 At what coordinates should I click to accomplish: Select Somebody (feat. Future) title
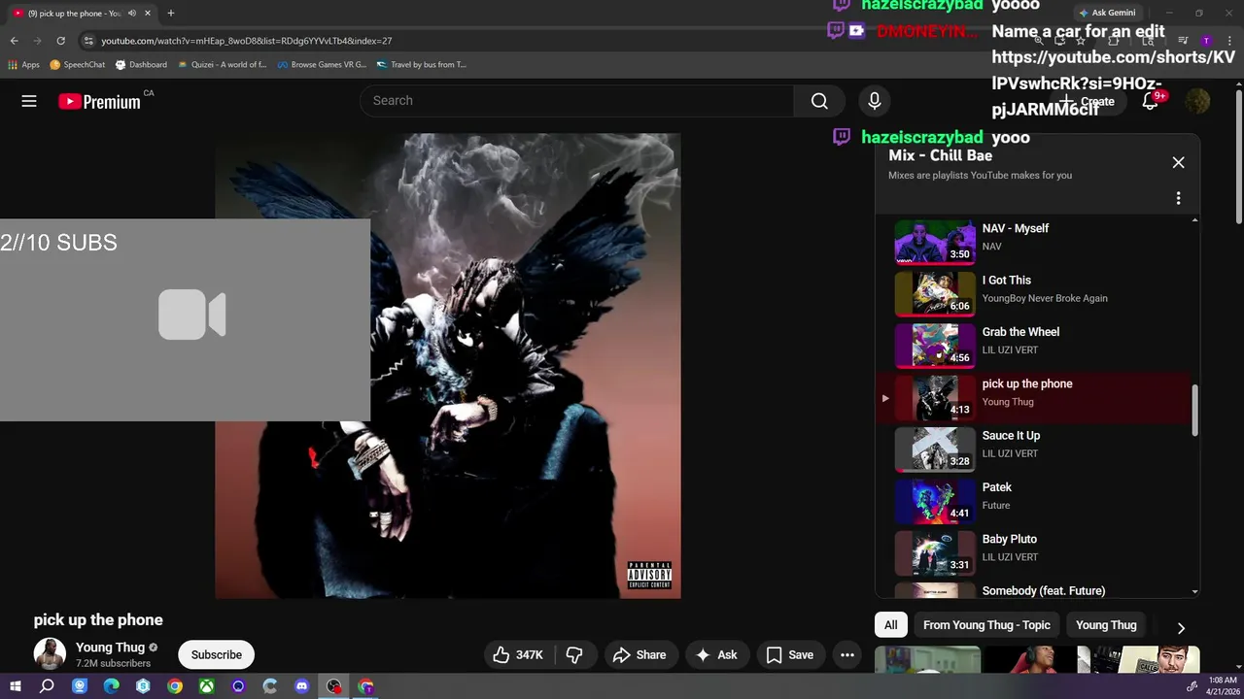tap(1043, 590)
